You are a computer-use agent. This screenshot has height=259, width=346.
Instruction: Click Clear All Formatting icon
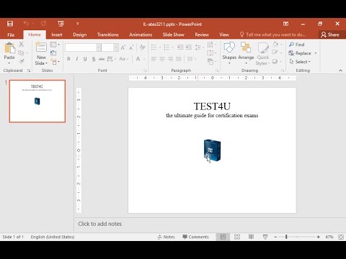click(142, 47)
